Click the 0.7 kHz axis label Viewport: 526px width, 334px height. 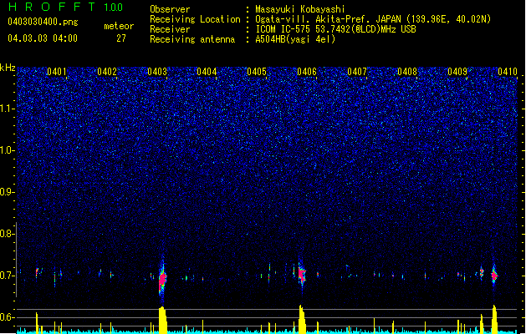click(x=7, y=276)
